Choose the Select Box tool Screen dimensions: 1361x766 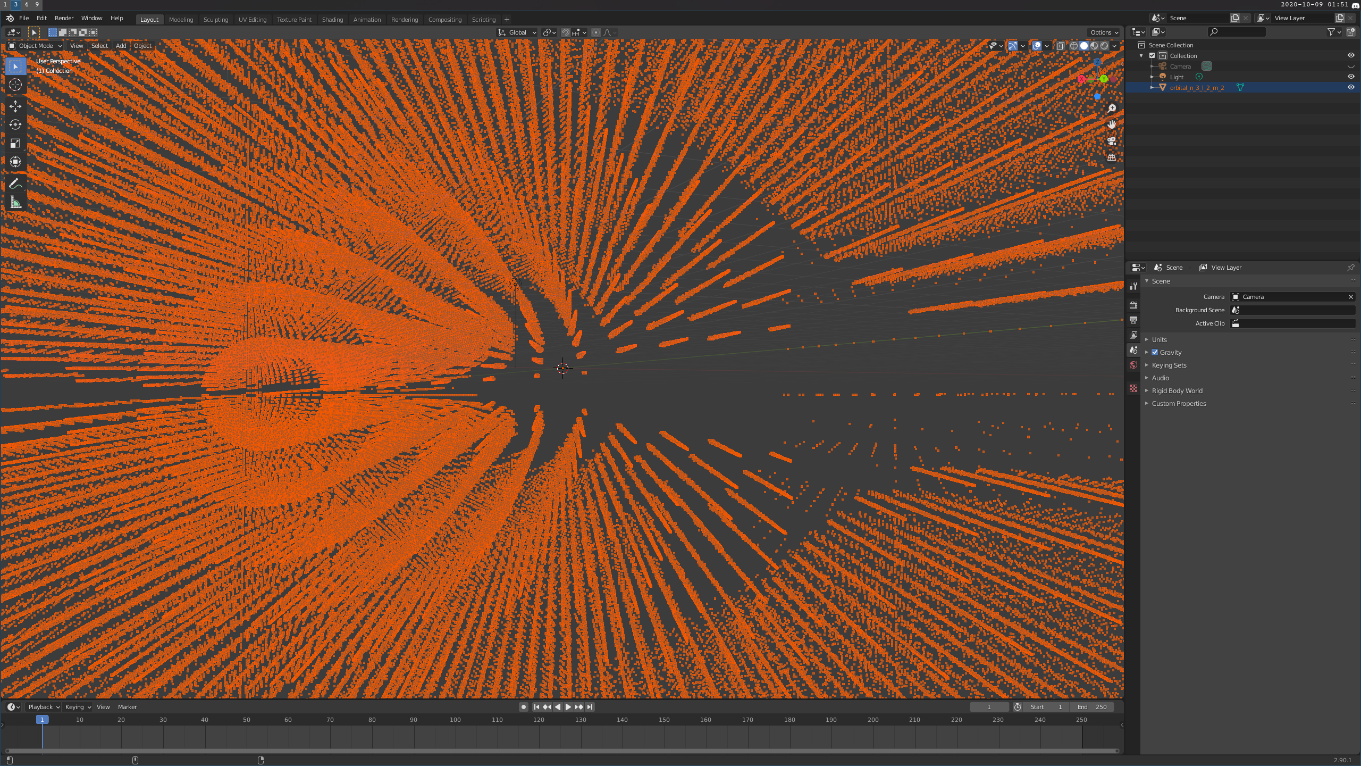tap(15, 66)
